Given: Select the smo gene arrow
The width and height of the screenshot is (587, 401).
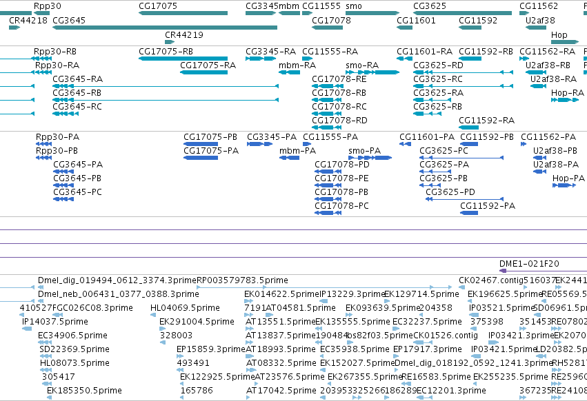Looking at the screenshot, I should point(372,13).
